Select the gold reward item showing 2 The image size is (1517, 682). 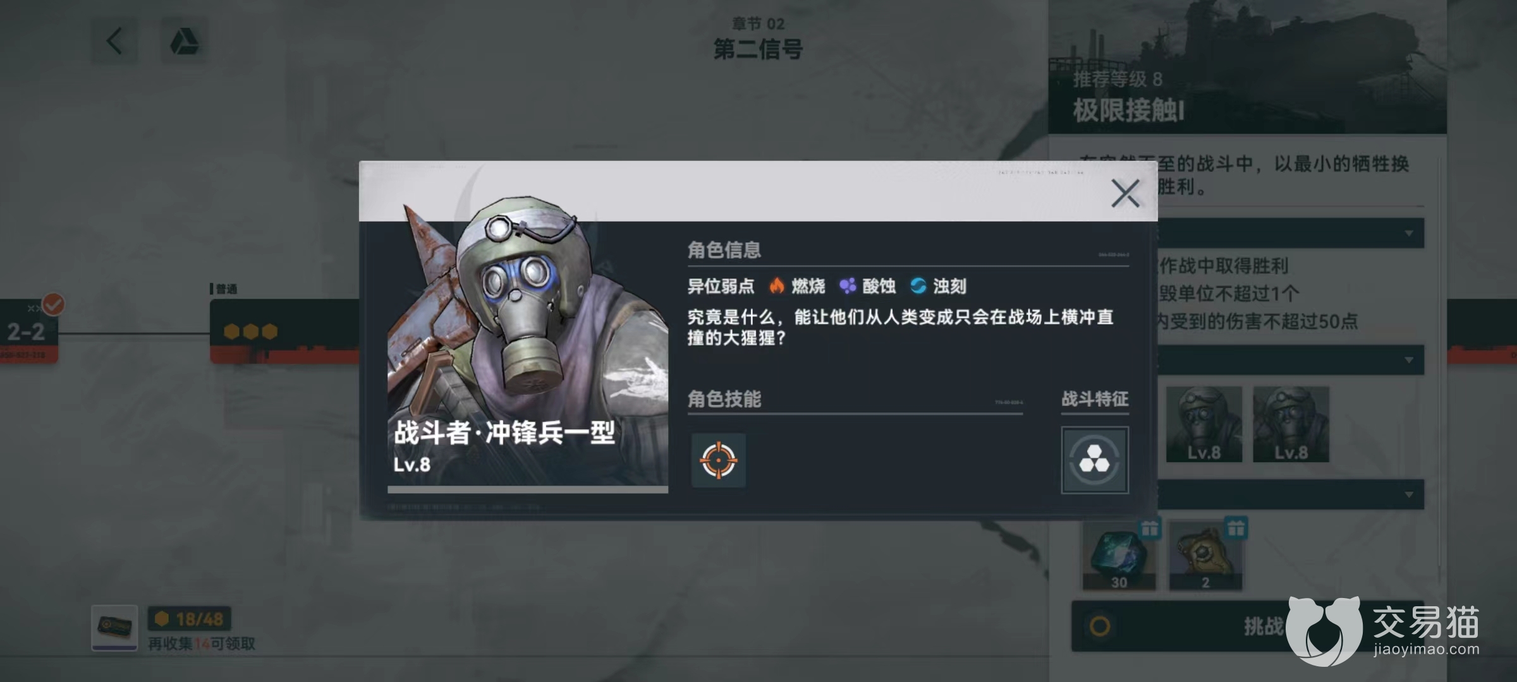(1206, 556)
